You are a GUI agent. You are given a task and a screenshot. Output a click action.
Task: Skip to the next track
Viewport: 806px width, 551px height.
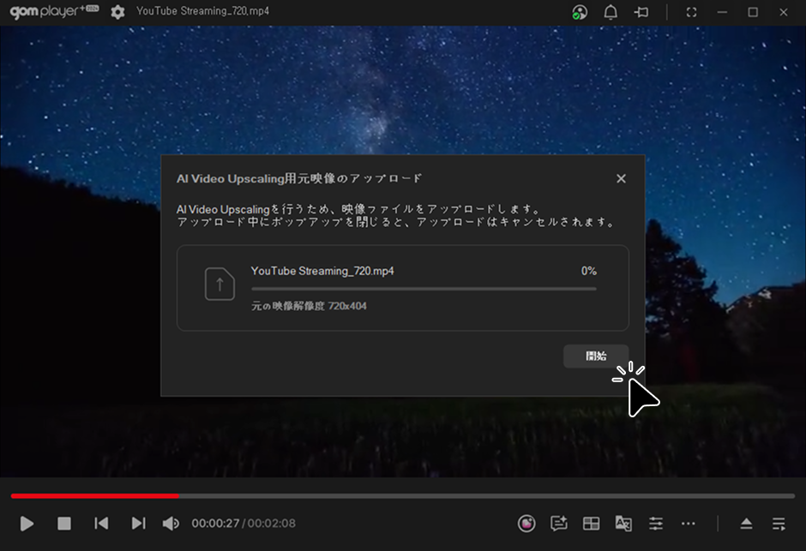pos(138,523)
